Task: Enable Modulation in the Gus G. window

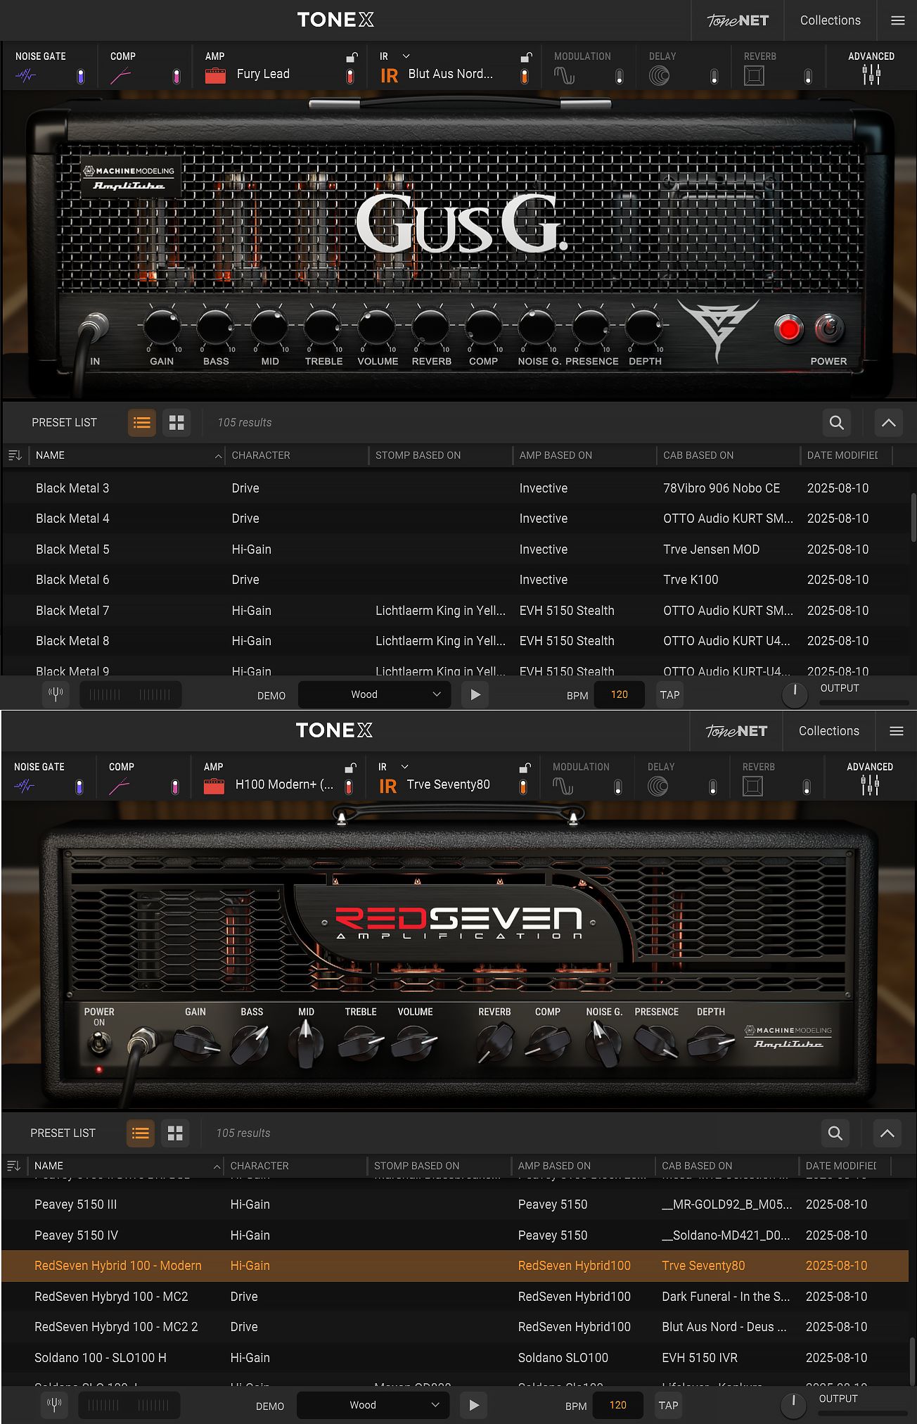Action: 619,76
